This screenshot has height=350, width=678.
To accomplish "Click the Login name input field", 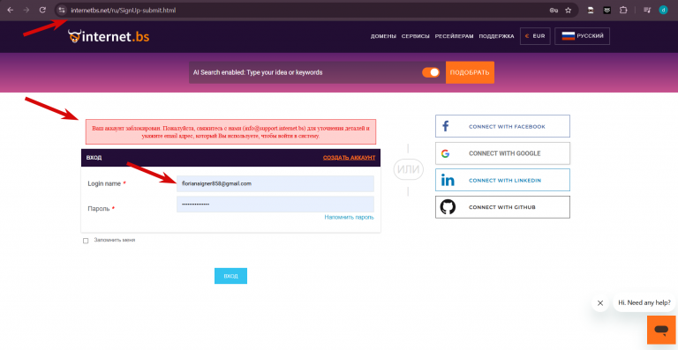I will 275,183.
